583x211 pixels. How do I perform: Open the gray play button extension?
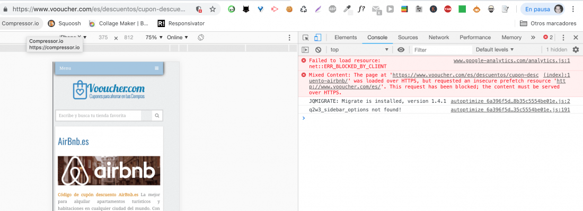point(390,10)
